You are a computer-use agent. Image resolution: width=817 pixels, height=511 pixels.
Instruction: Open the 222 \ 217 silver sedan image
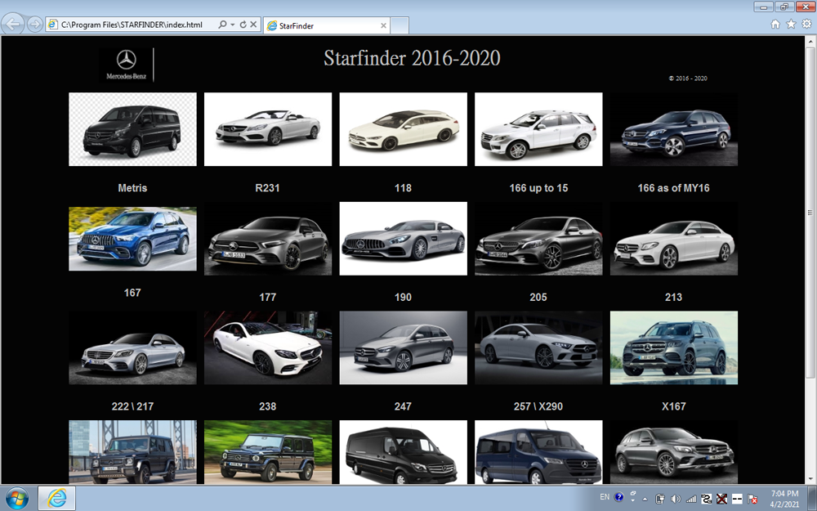(132, 347)
